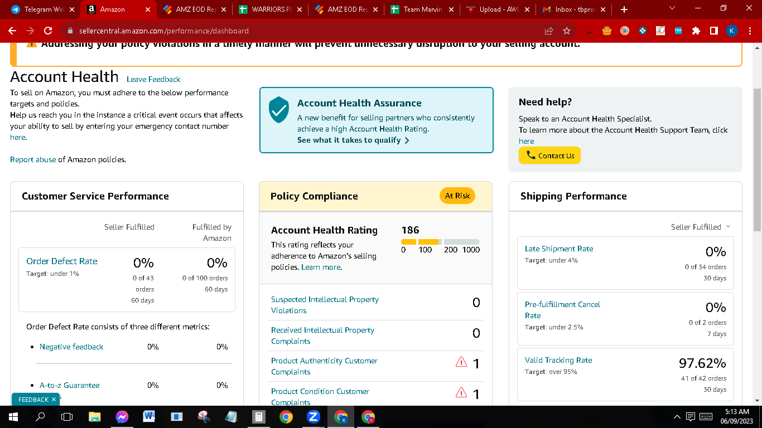The image size is (762, 428).
Task: Toggle the Chrome side panel
Action: coord(714,31)
